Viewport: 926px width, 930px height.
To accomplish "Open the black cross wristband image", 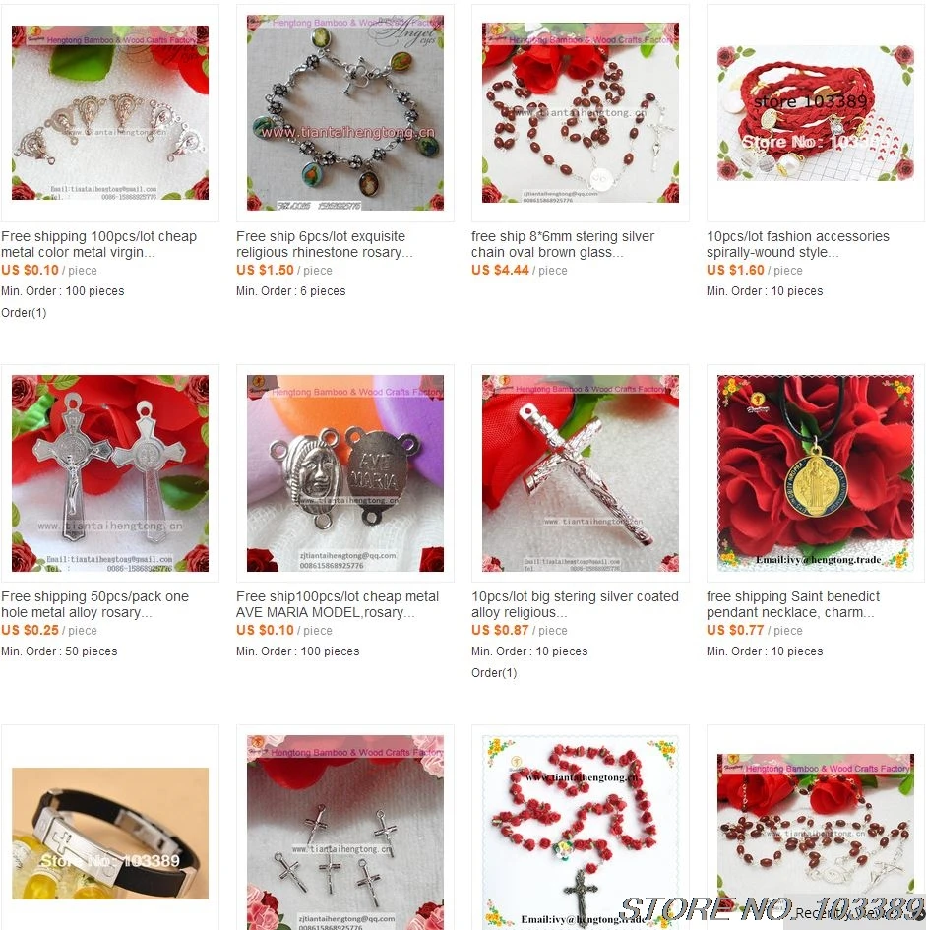I will point(110,834).
